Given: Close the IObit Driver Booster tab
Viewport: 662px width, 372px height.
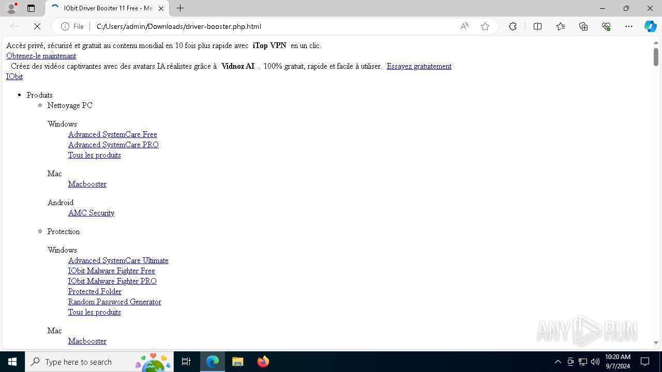Looking at the screenshot, I should (161, 8).
